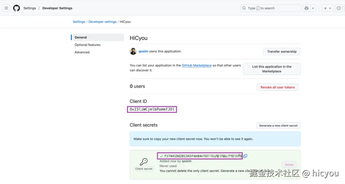Image resolution: width=345 pixels, height=184 pixels.
Task: Click the search magnifier icon
Action: click(244, 8)
